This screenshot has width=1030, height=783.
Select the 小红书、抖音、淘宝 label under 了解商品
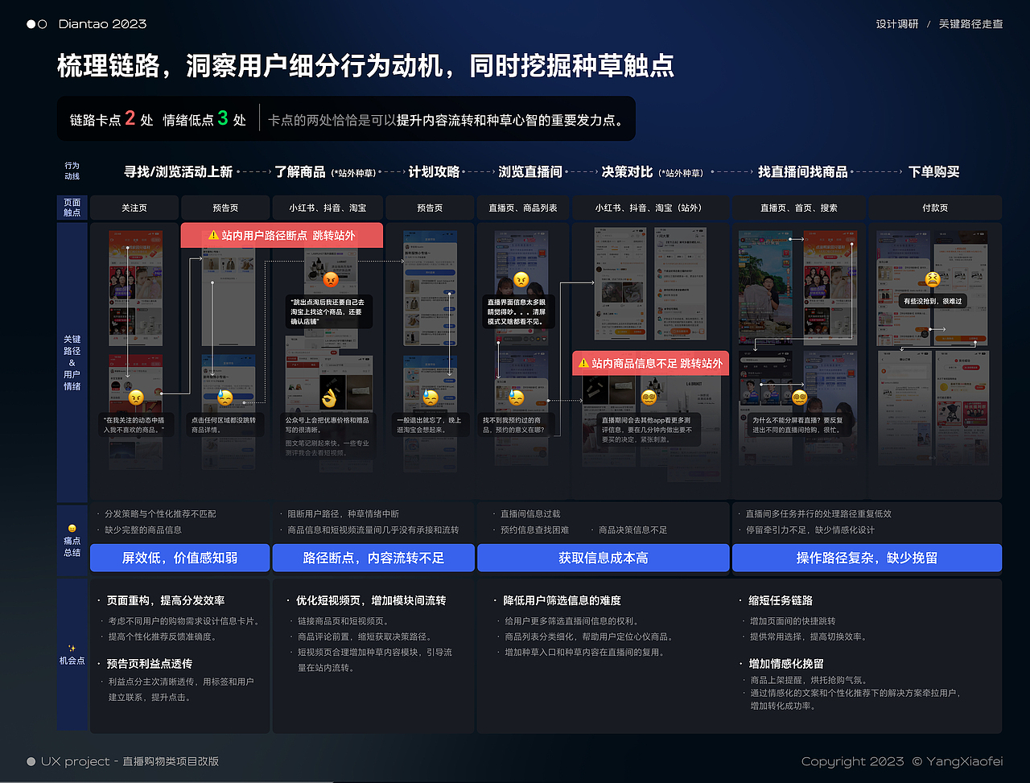(328, 208)
